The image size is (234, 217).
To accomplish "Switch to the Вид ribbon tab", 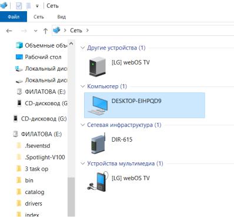I will 62,17.
